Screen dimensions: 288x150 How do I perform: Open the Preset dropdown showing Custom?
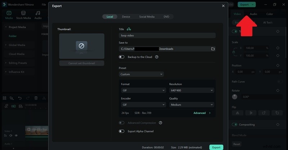coord(141,74)
